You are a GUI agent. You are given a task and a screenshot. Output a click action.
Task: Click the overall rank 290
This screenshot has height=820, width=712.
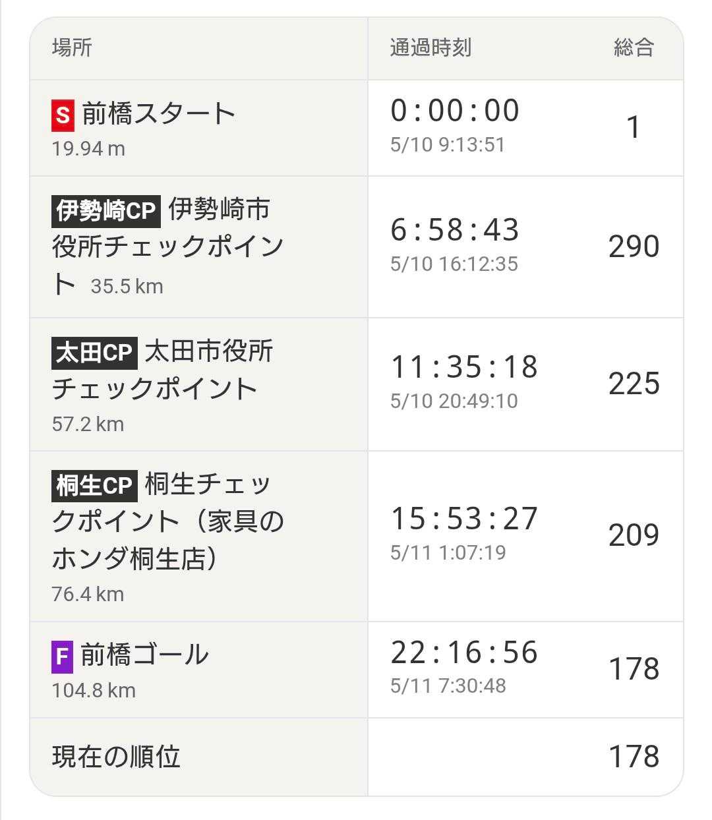coord(634,247)
